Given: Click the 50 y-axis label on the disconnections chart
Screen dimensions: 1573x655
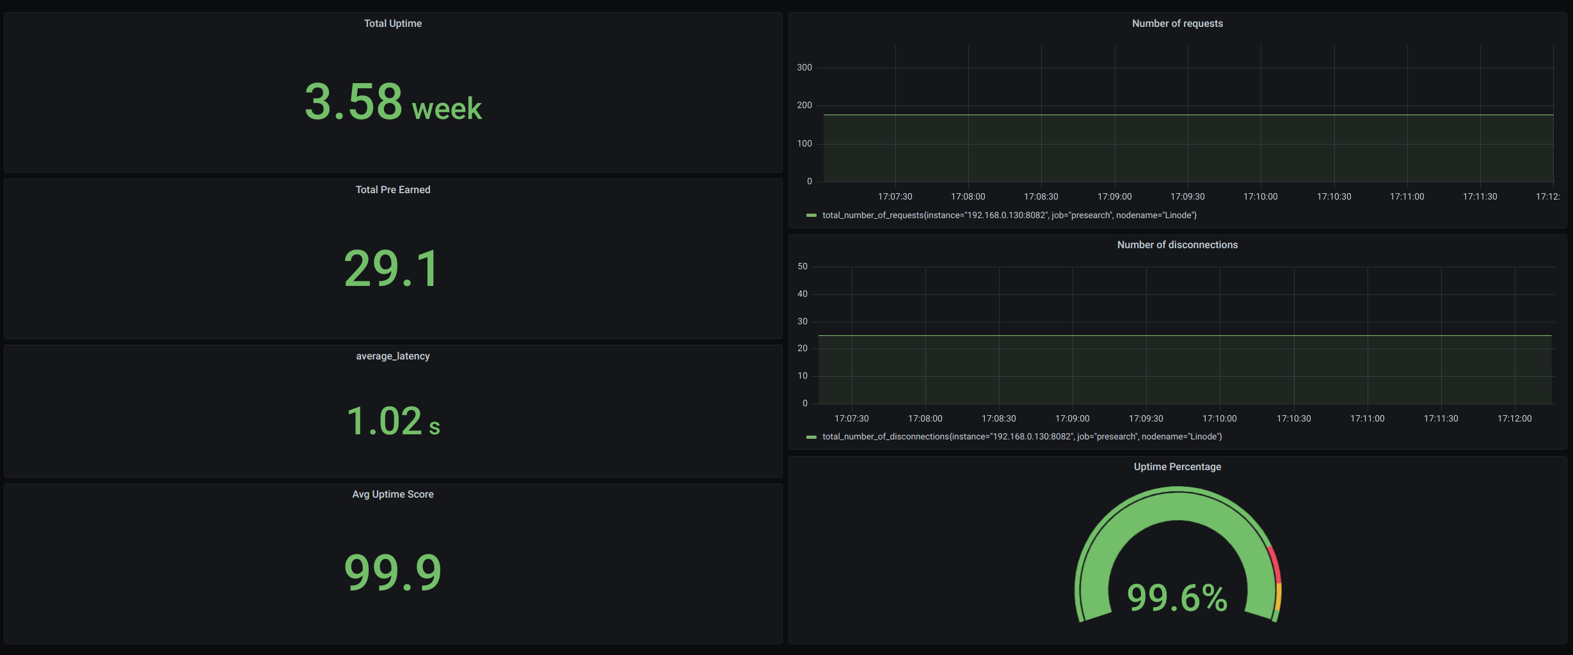Looking at the screenshot, I should pos(802,267).
